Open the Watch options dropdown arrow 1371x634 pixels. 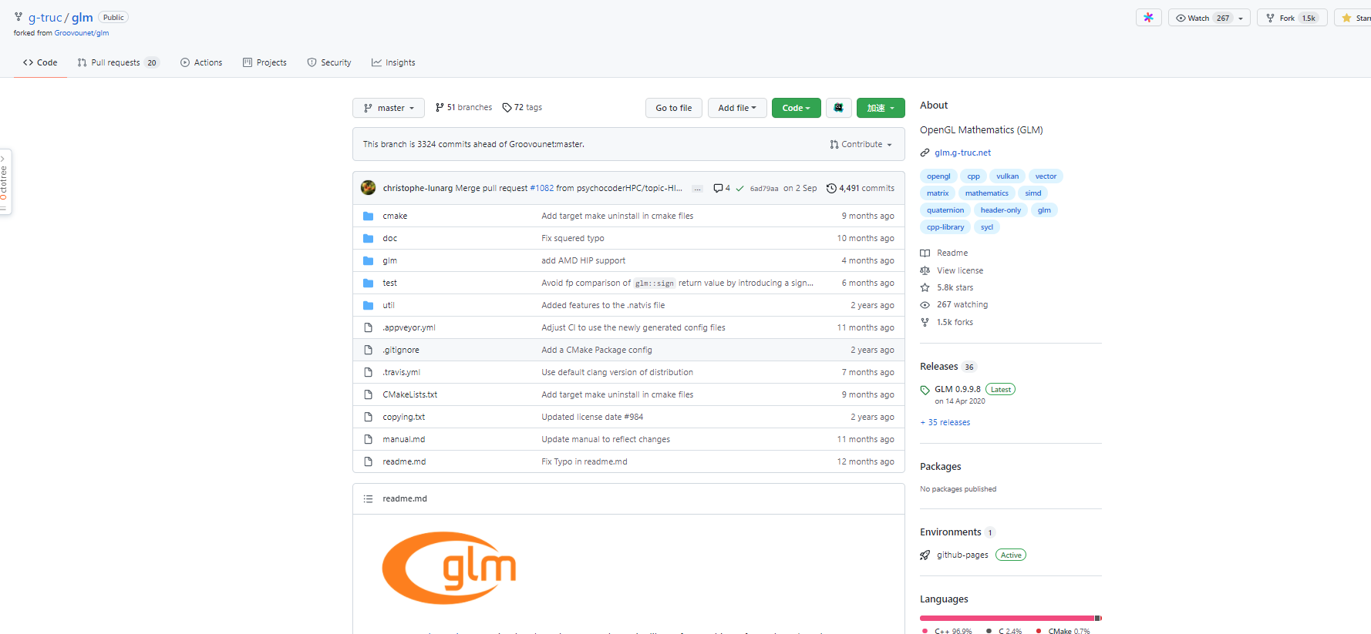click(1241, 18)
